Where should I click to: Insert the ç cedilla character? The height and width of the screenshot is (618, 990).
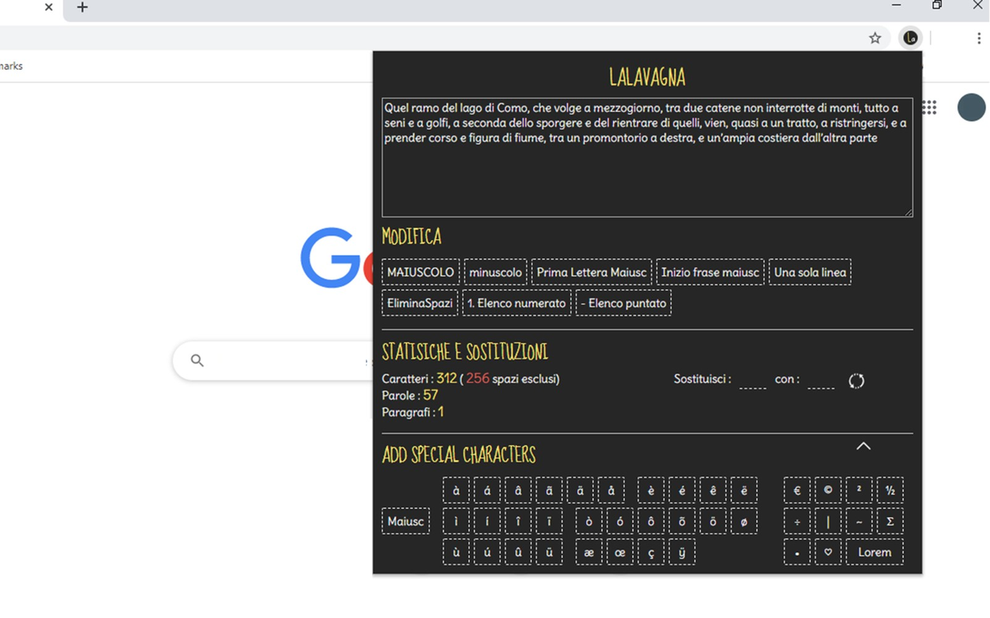(650, 552)
